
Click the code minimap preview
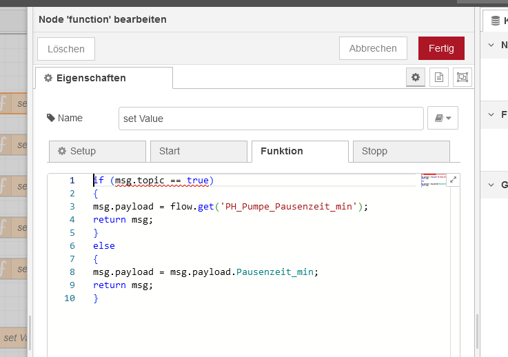[434, 181]
